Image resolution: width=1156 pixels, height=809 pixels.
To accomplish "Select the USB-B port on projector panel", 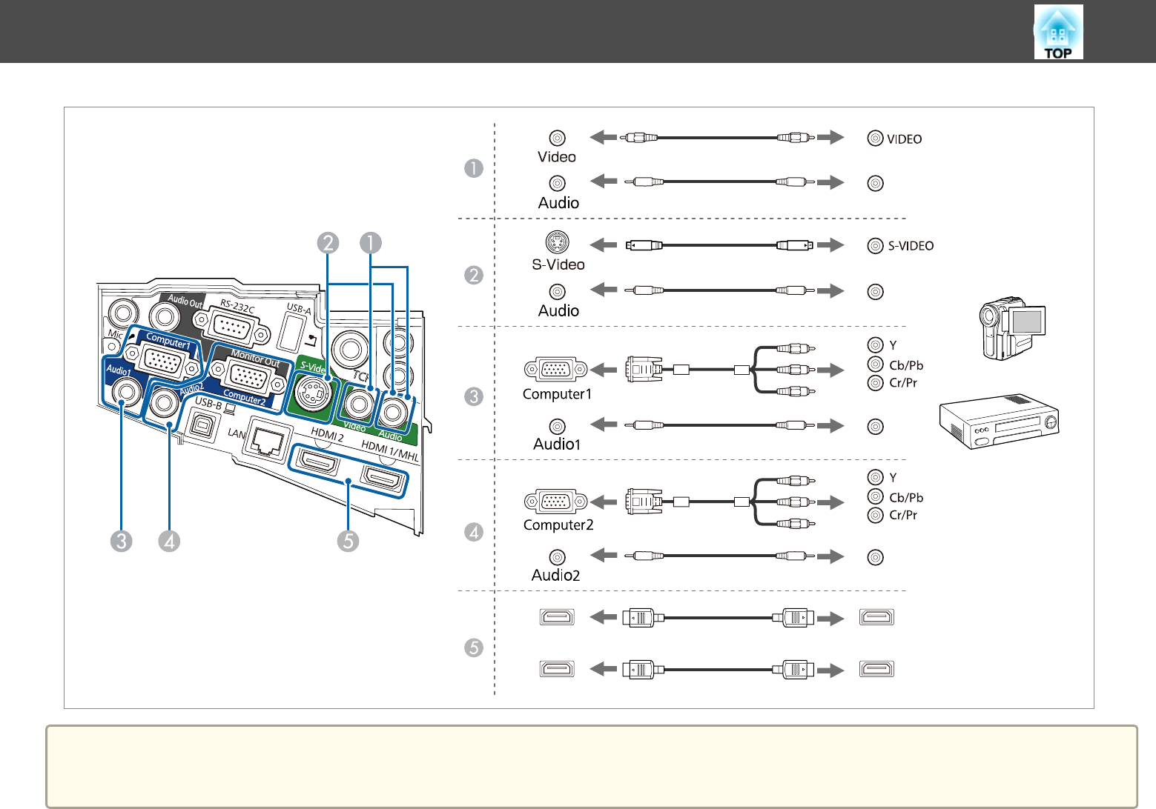I will 202,425.
